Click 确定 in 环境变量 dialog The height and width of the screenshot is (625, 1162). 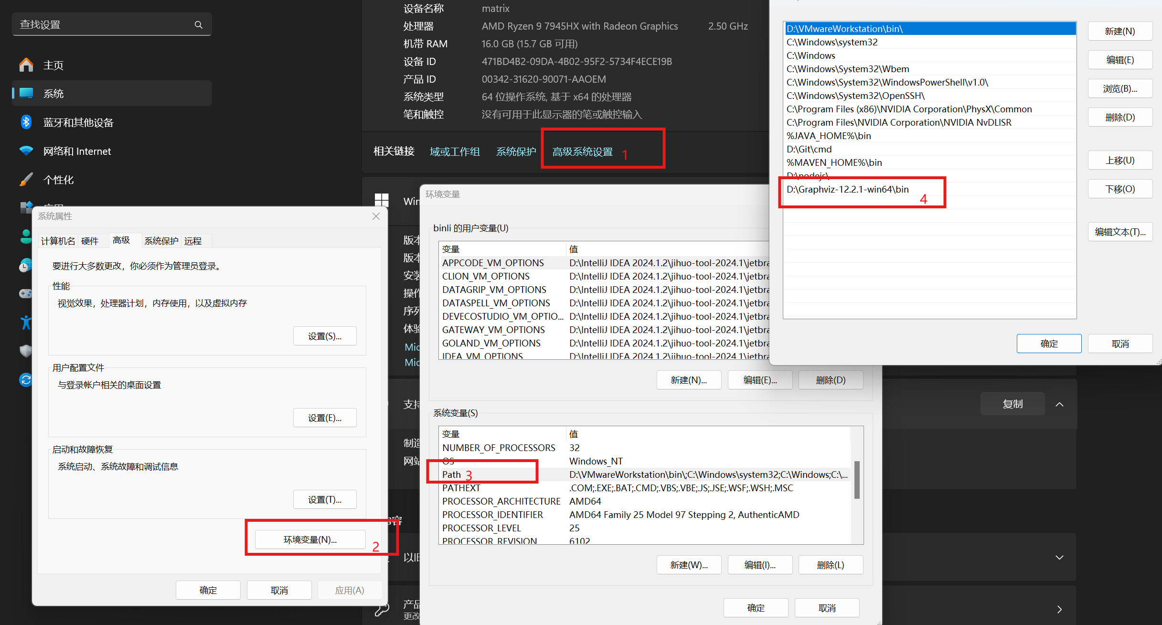pyautogui.click(x=756, y=608)
